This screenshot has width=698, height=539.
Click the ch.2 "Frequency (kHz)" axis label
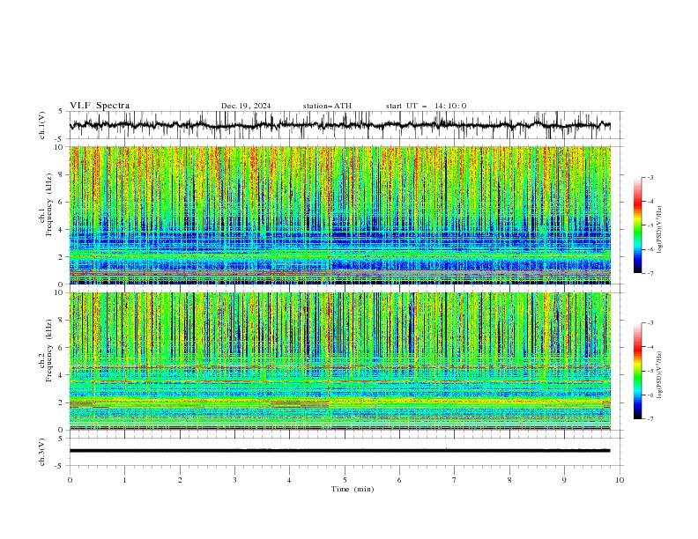[x=49, y=351]
